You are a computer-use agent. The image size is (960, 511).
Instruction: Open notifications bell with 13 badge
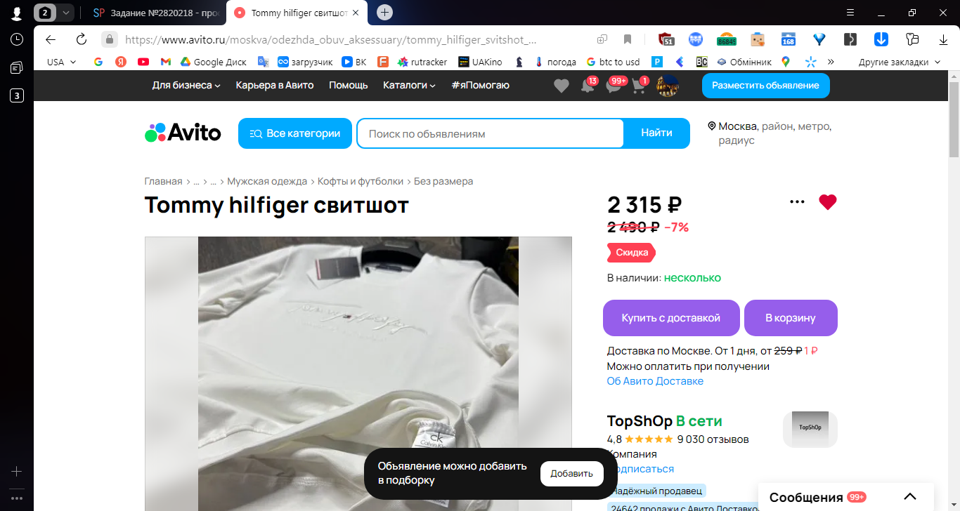point(588,86)
